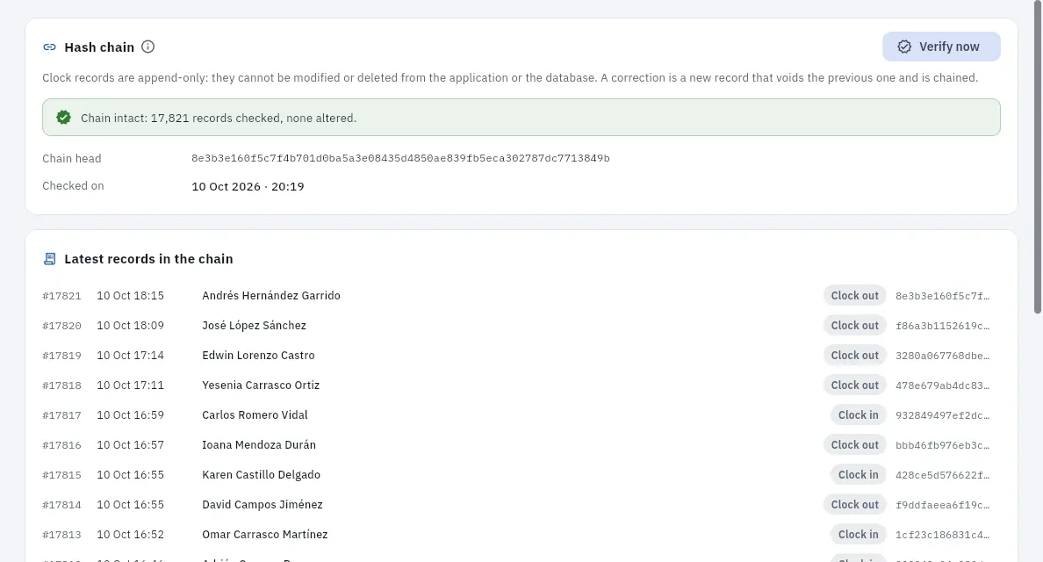Click Clock in badge for Carlos Romero Vidal
Screen dimensions: 1043x562
click(858, 415)
